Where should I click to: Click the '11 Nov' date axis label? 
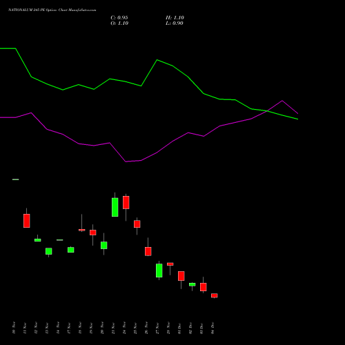click(x=25, y=328)
